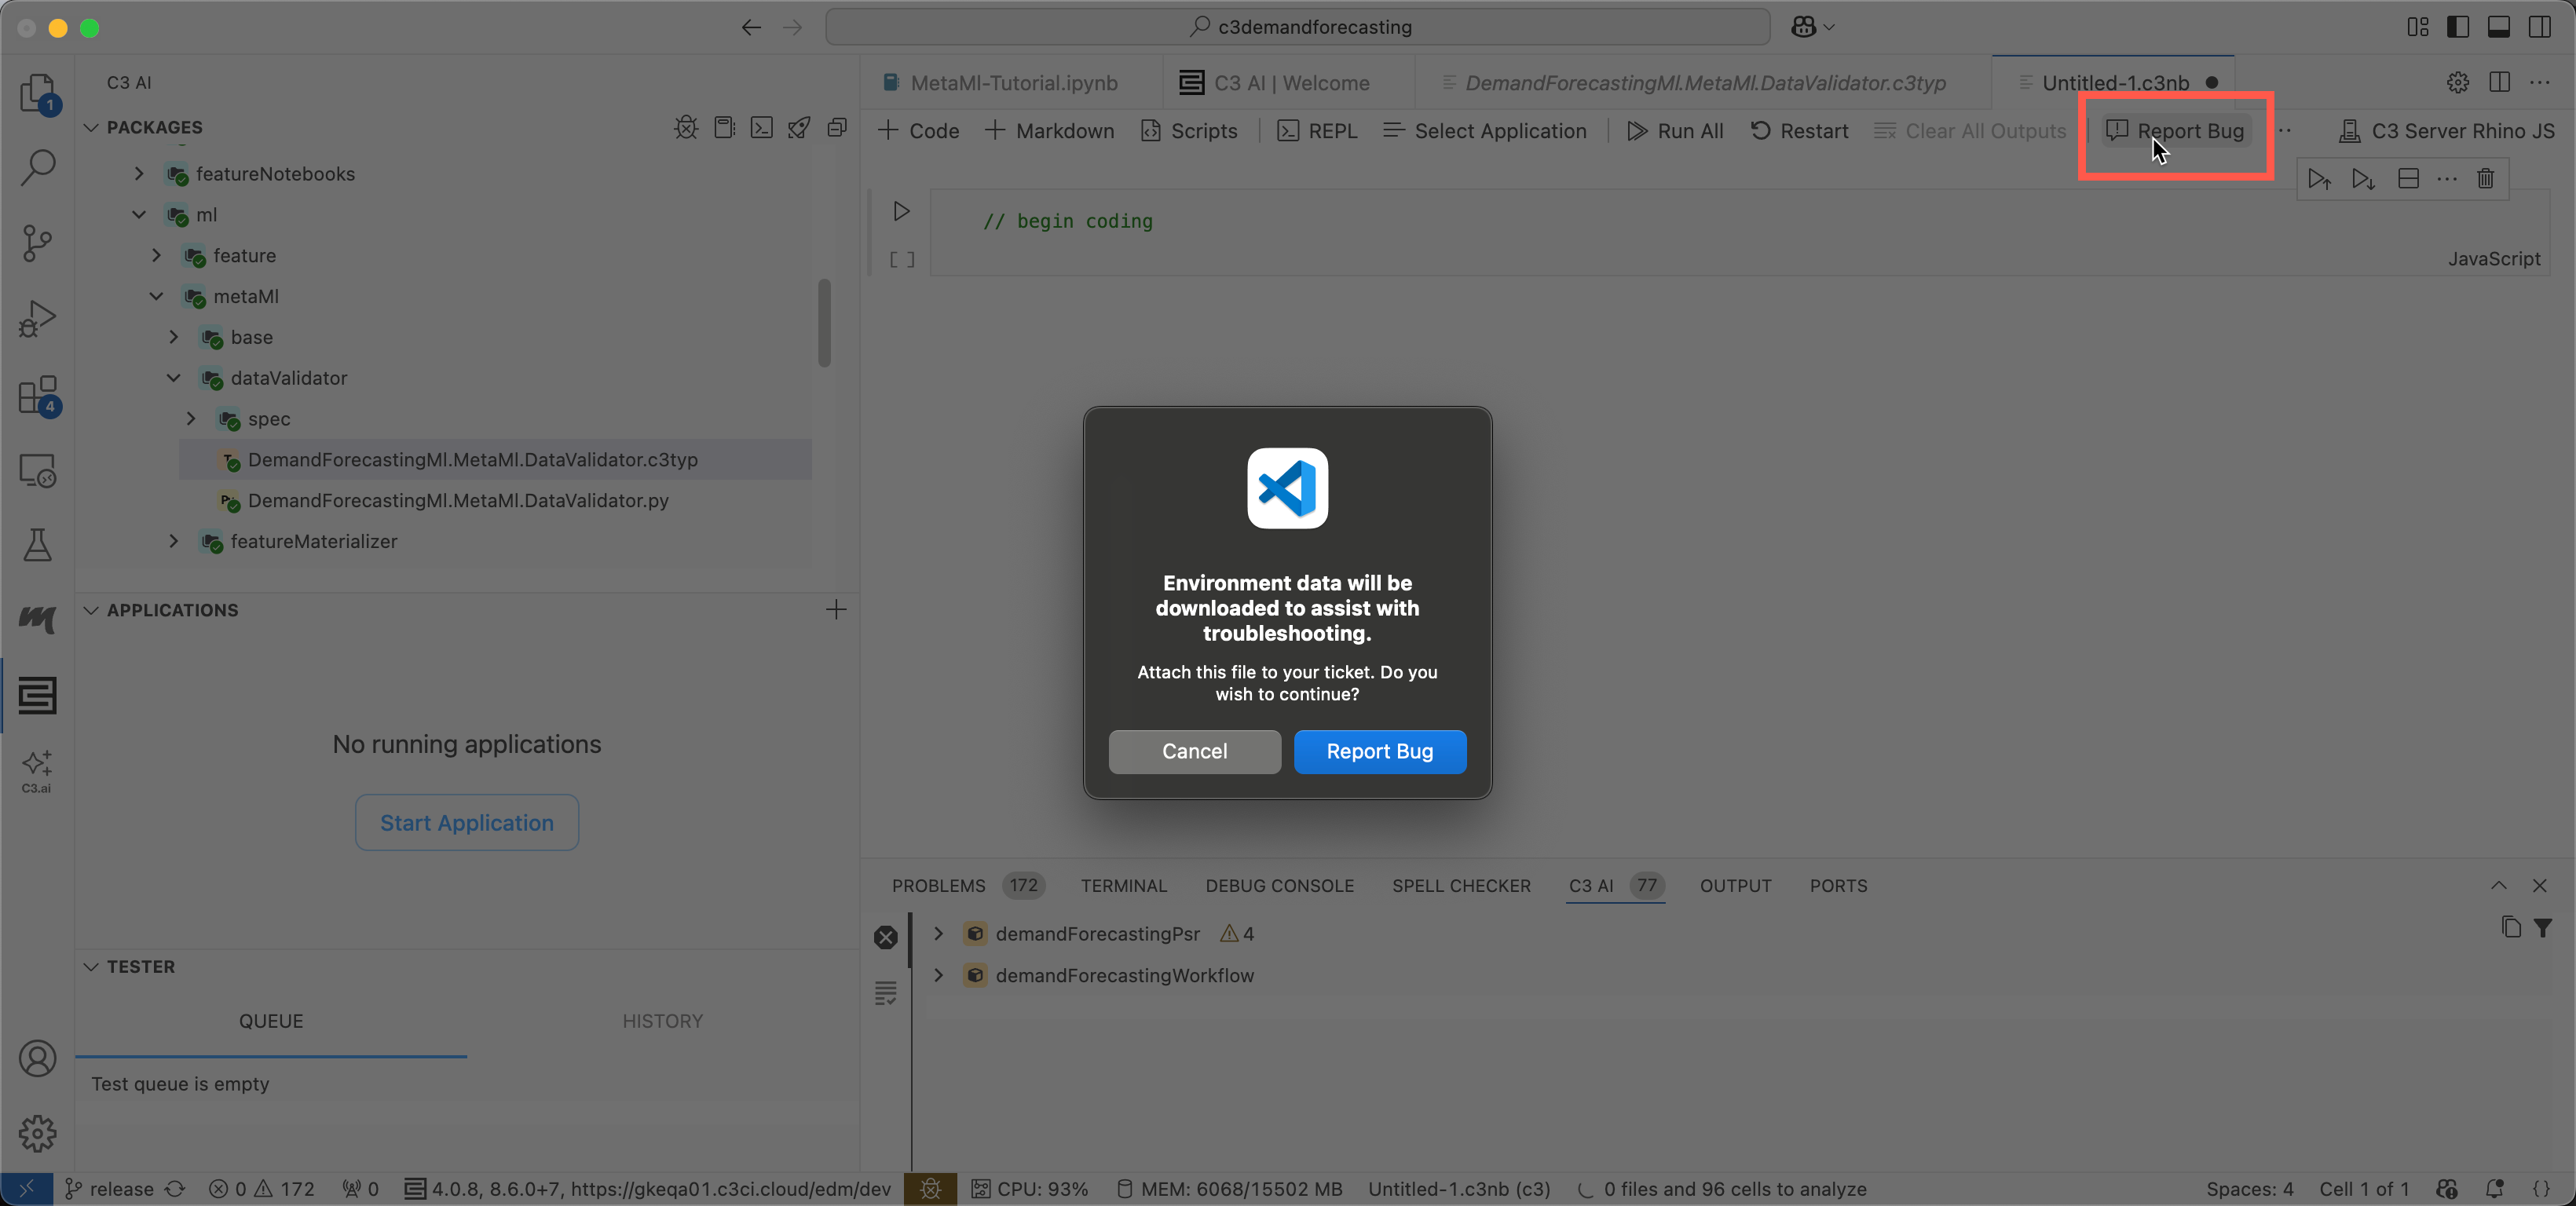Image resolution: width=2576 pixels, height=1206 pixels.
Task: Expand the spec folder under dataValidator
Action: [191, 418]
